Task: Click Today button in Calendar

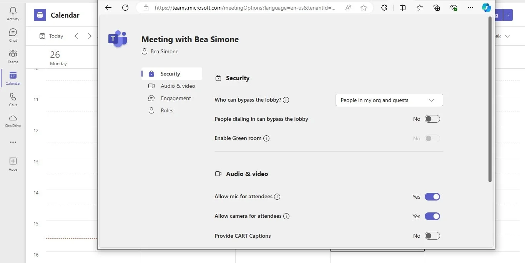Action: pos(51,36)
